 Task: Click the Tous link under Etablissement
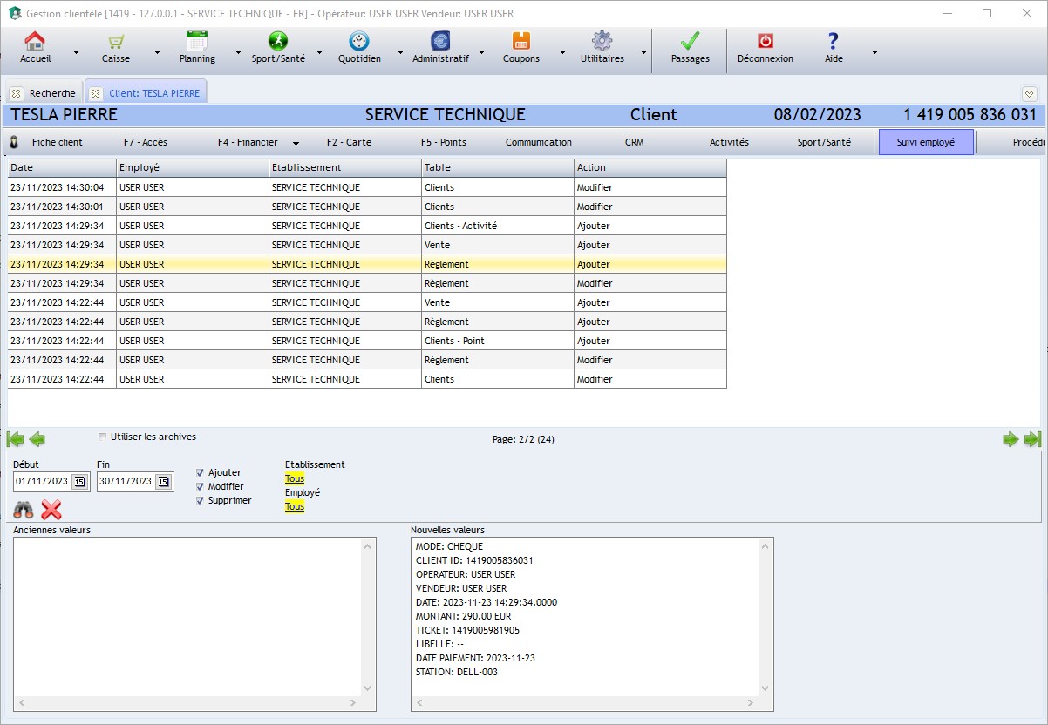pos(295,478)
